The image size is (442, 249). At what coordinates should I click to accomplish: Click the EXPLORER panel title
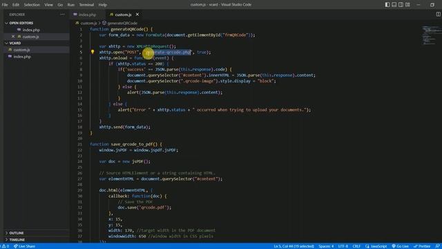17,15
